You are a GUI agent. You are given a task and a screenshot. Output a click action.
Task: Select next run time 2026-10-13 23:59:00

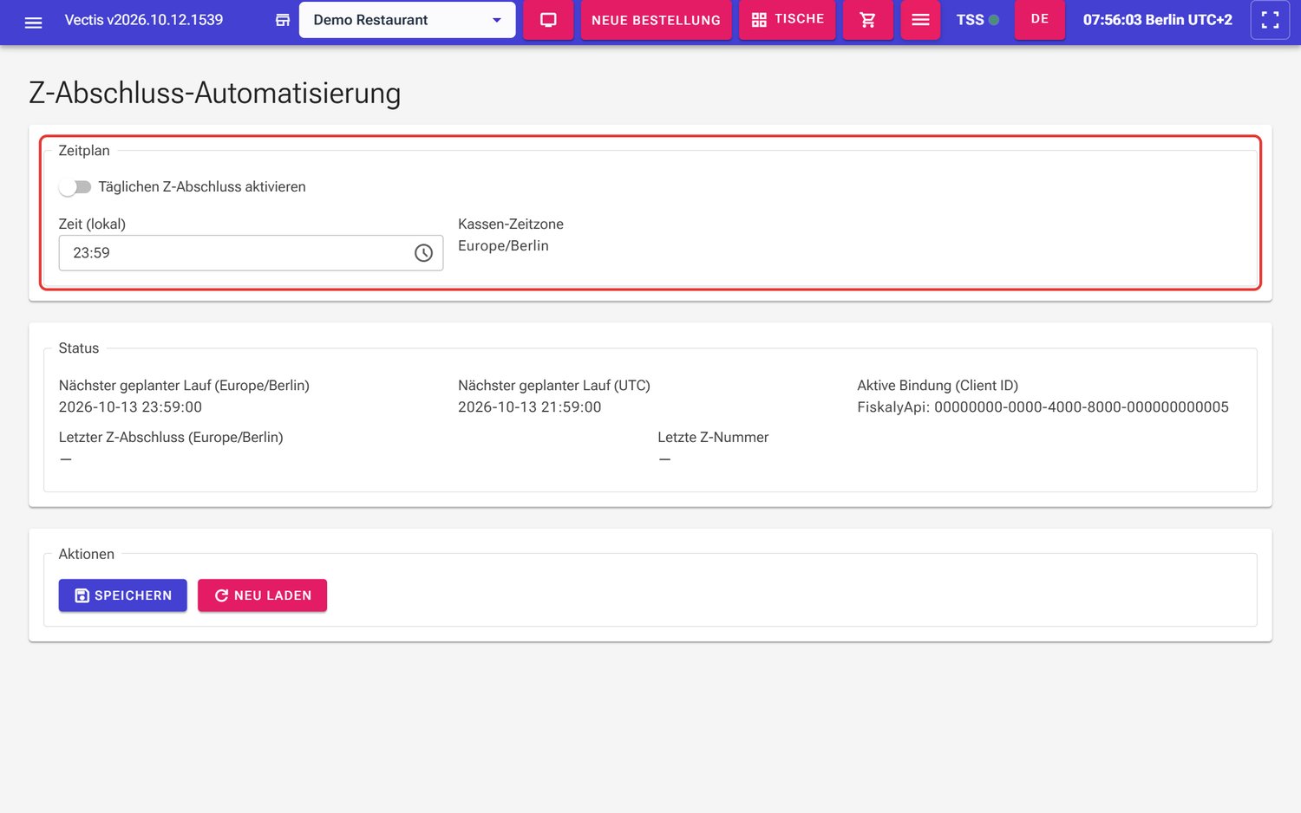point(130,407)
